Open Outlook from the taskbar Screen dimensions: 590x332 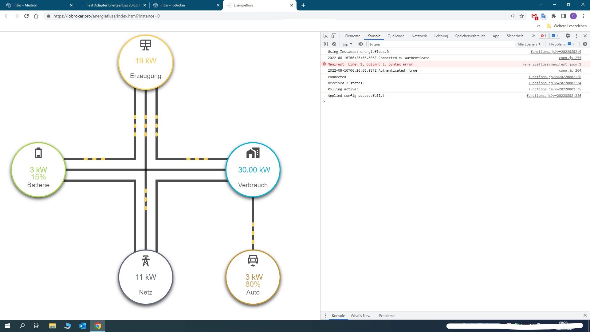click(x=82, y=326)
